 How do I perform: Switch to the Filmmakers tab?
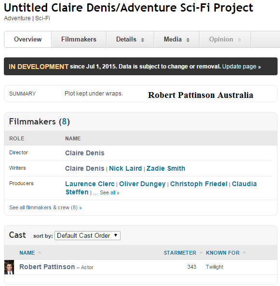point(79,39)
